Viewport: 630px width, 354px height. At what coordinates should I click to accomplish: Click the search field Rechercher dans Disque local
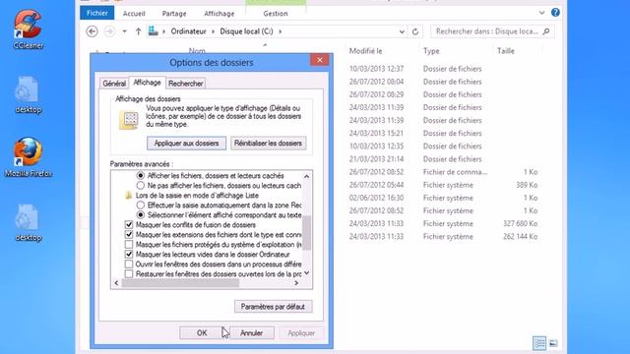tap(486, 31)
